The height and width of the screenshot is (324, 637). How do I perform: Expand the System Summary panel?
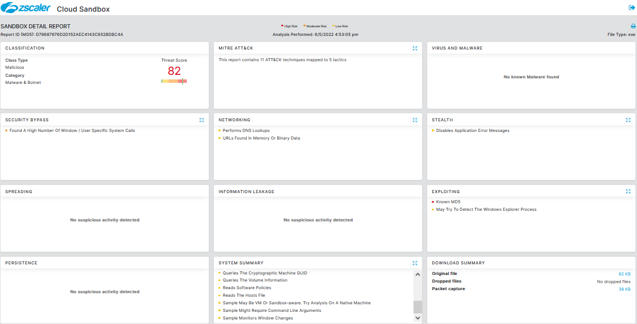click(415, 263)
